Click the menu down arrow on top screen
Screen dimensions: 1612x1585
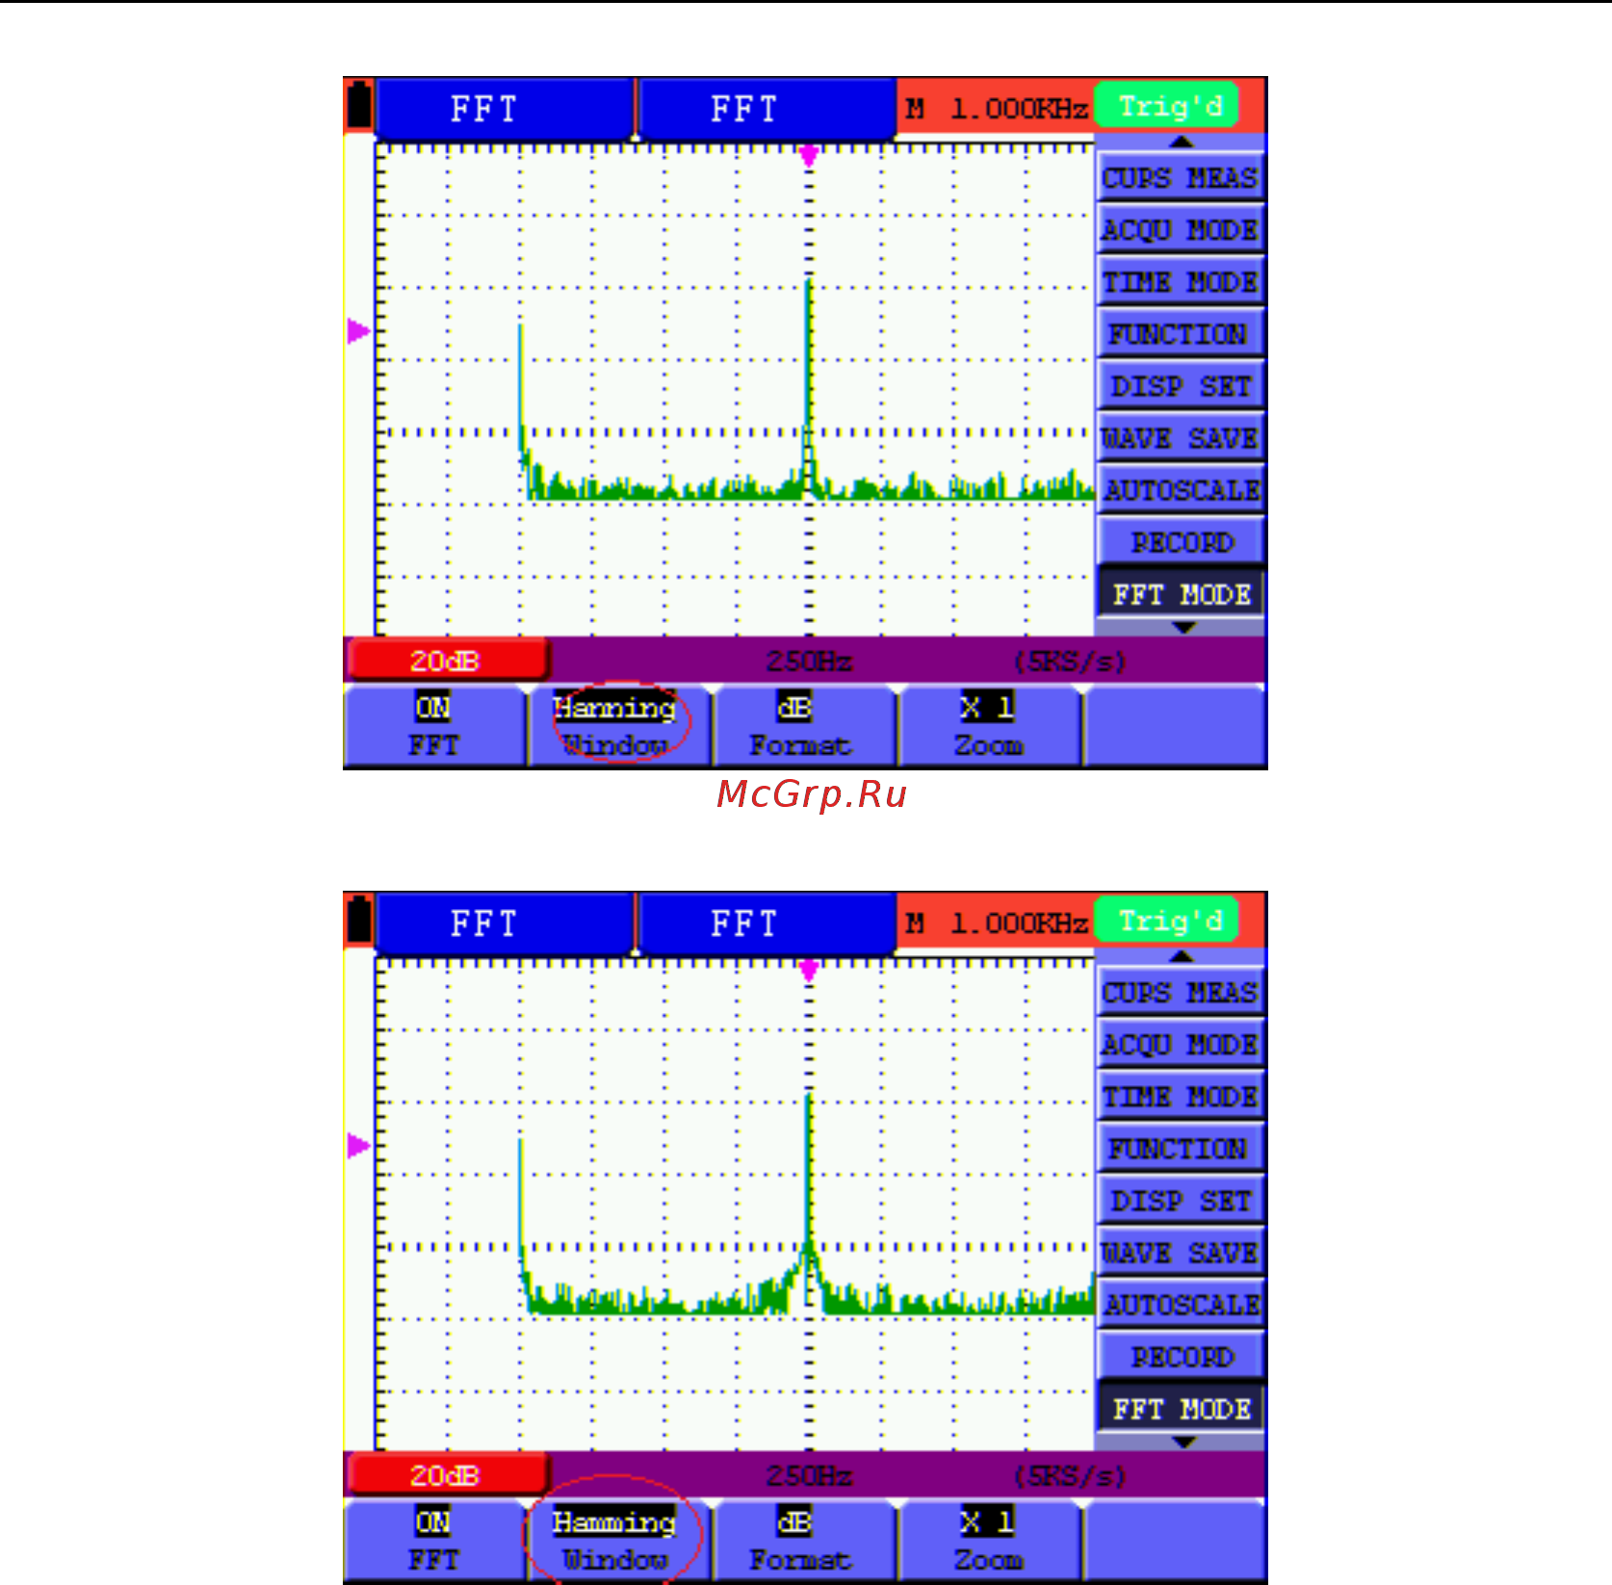click(1183, 628)
